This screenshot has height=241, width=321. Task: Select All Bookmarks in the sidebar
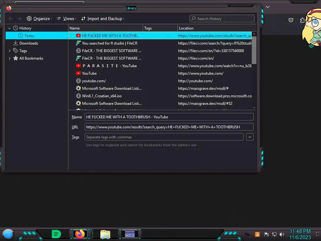click(37, 58)
